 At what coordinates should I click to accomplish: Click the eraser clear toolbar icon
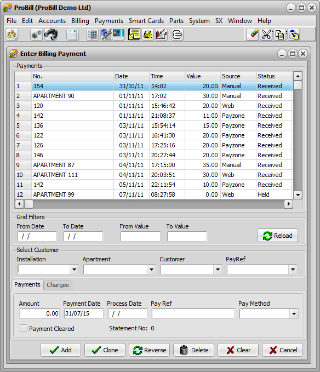(253, 35)
